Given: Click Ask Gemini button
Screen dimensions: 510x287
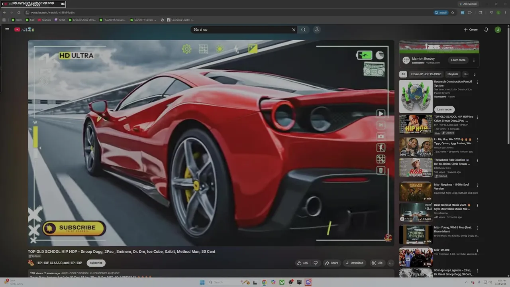Looking at the screenshot, I should [468, 4].
